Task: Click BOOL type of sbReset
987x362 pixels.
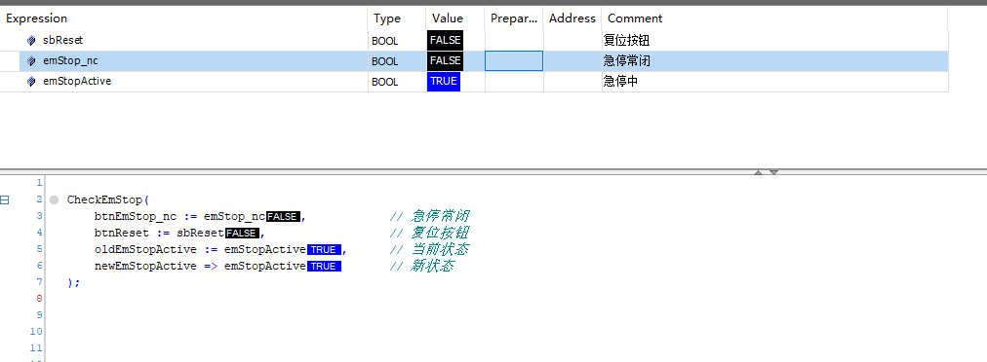Action: tap(385, 41)
